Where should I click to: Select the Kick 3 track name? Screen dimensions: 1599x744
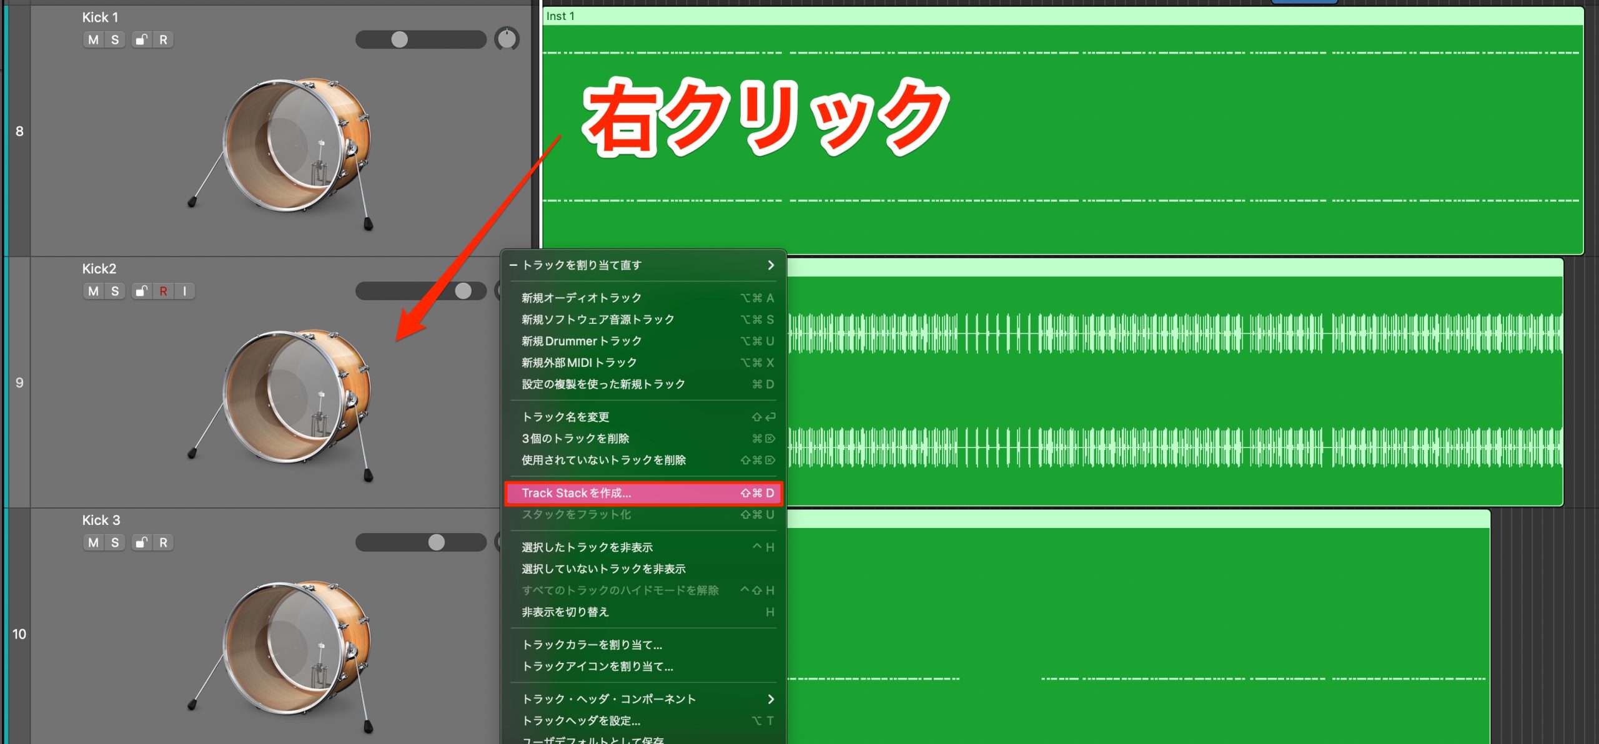coord(101,521)
